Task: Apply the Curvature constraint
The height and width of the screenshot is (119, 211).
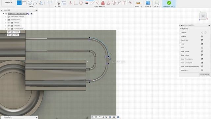Action: click(x=130, y=3)
